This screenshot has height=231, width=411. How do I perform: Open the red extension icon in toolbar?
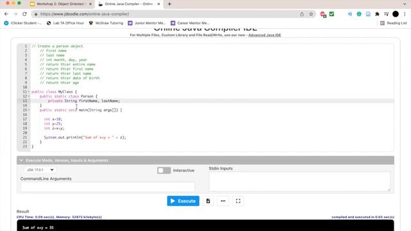[323, 14]
